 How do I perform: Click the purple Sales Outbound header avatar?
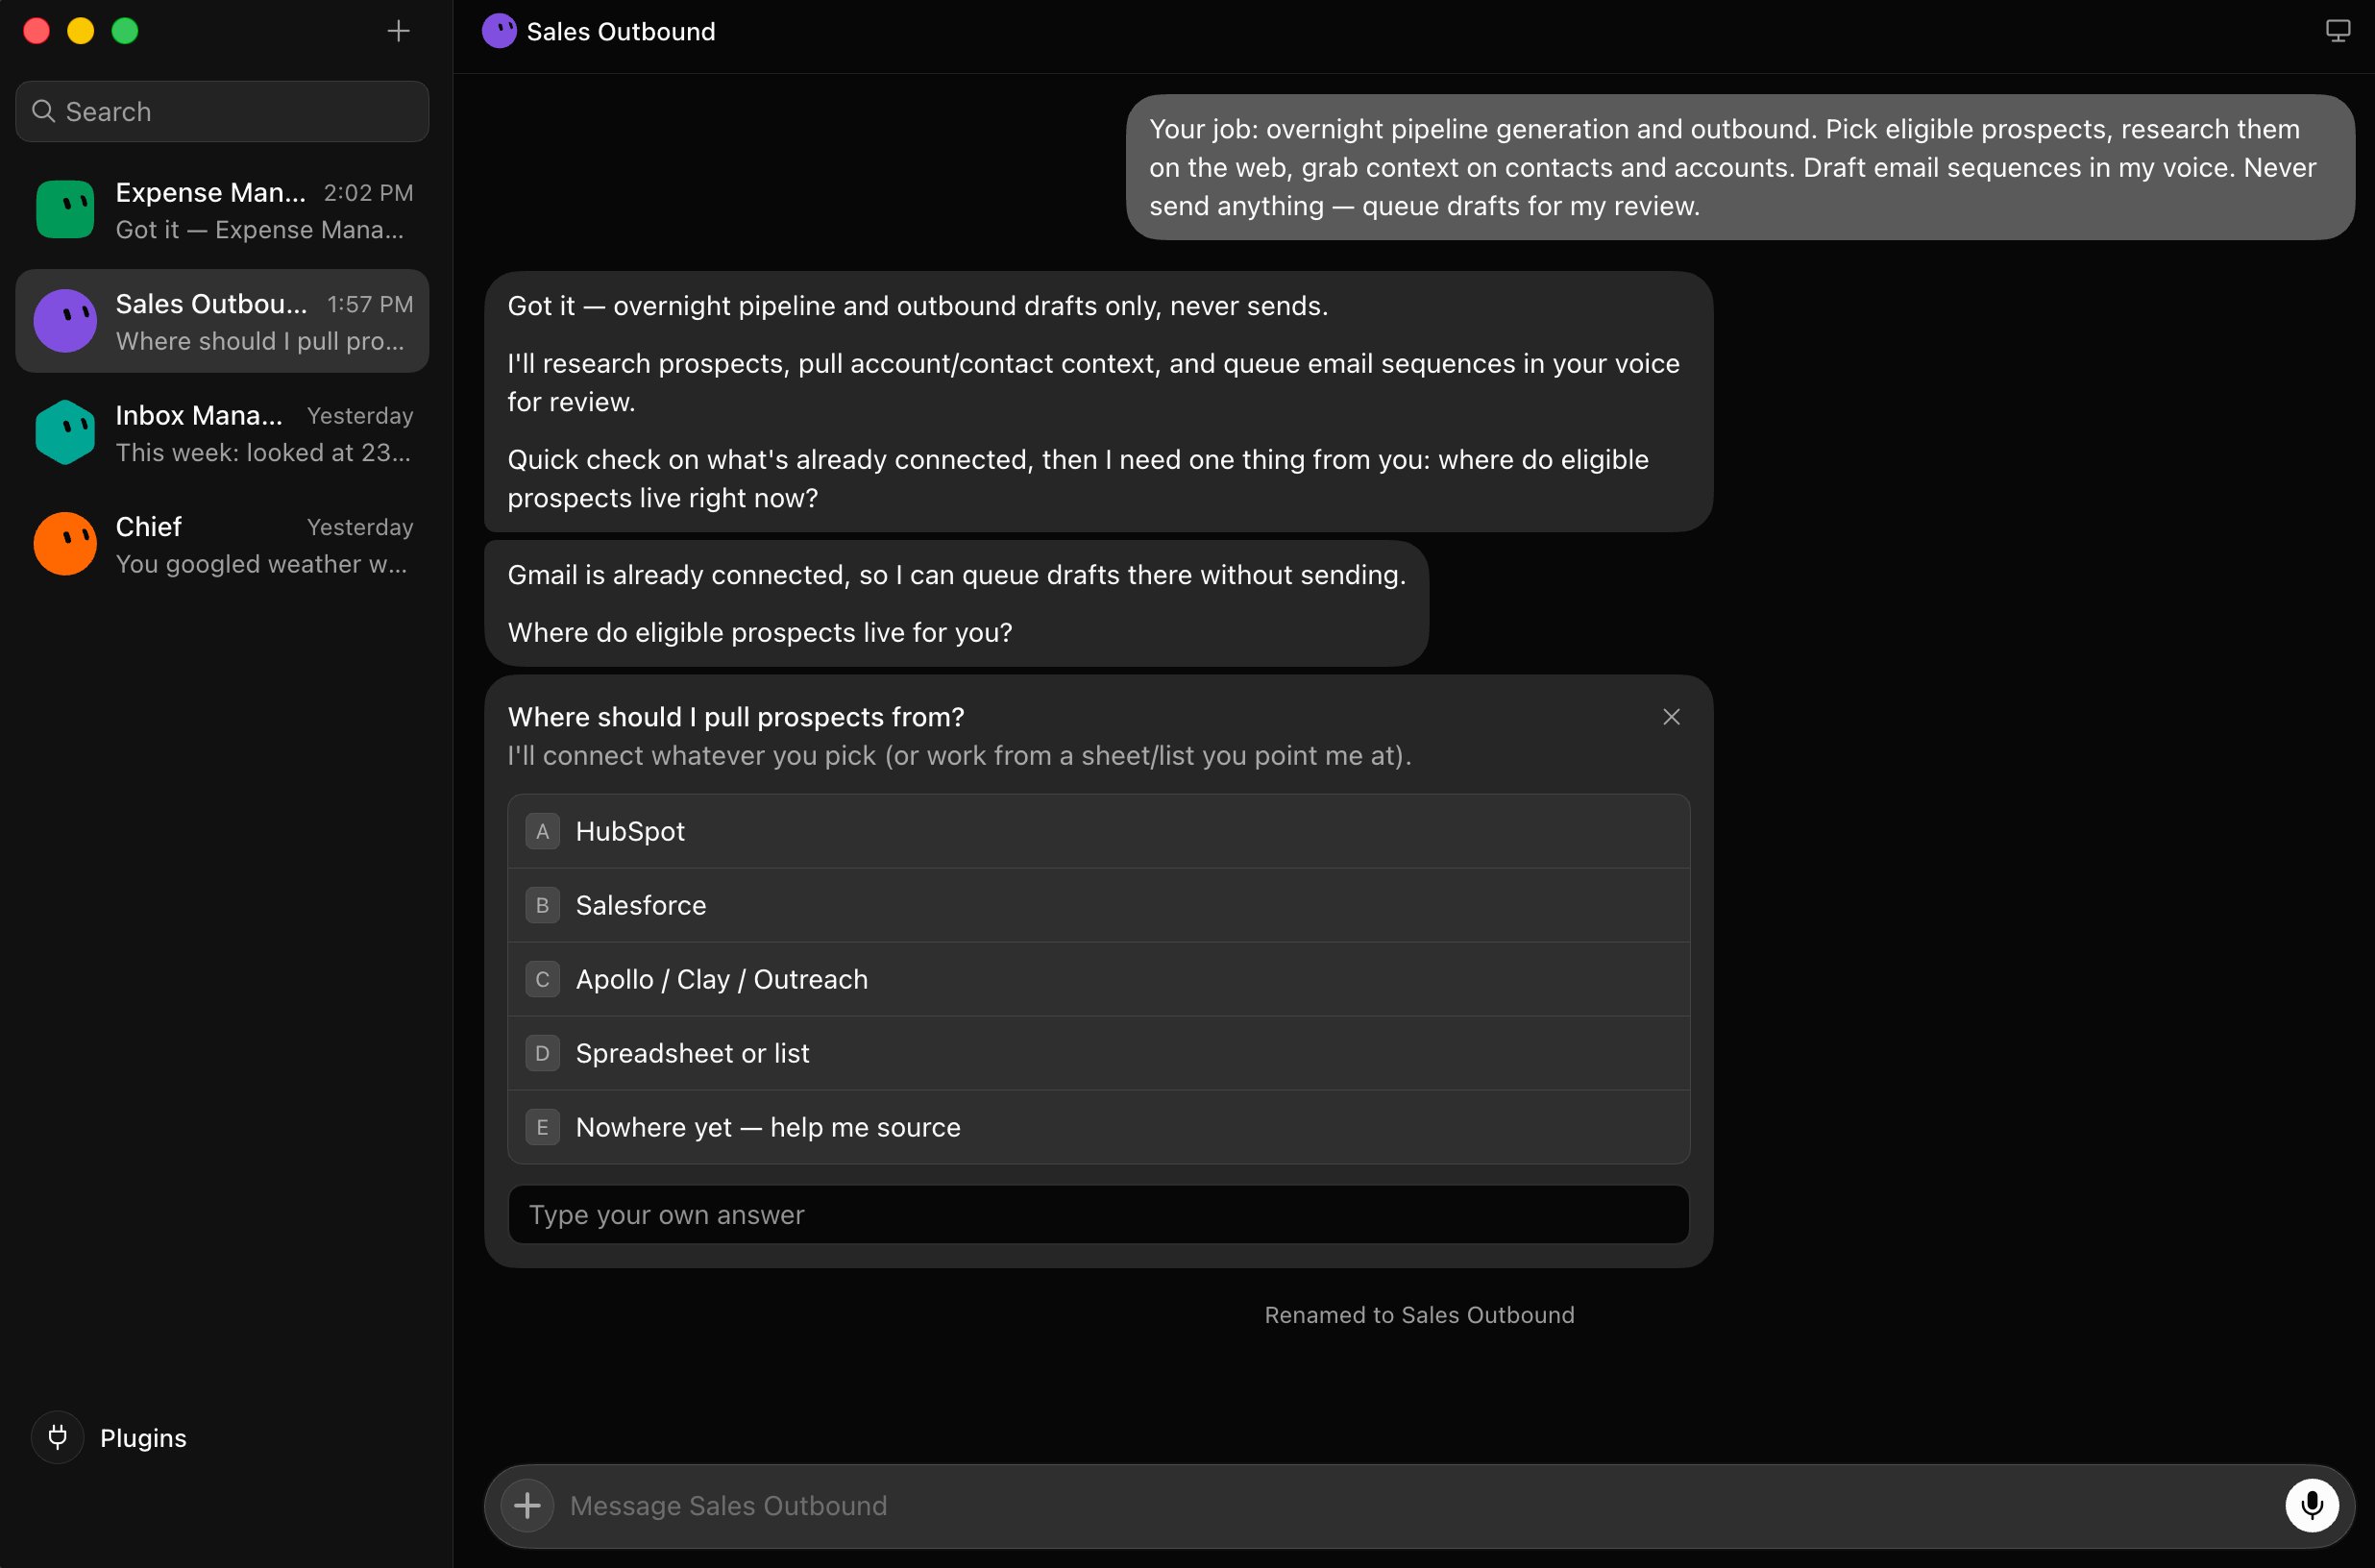(499, 31)
